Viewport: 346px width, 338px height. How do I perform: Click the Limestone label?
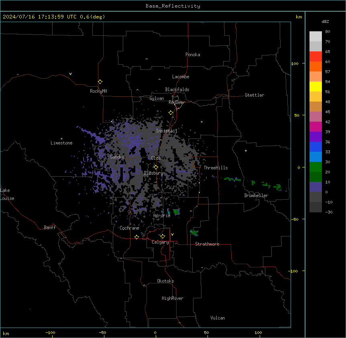click(x=61, y=143)
